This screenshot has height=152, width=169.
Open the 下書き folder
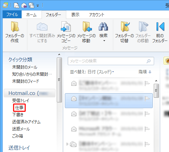point(18,115)
